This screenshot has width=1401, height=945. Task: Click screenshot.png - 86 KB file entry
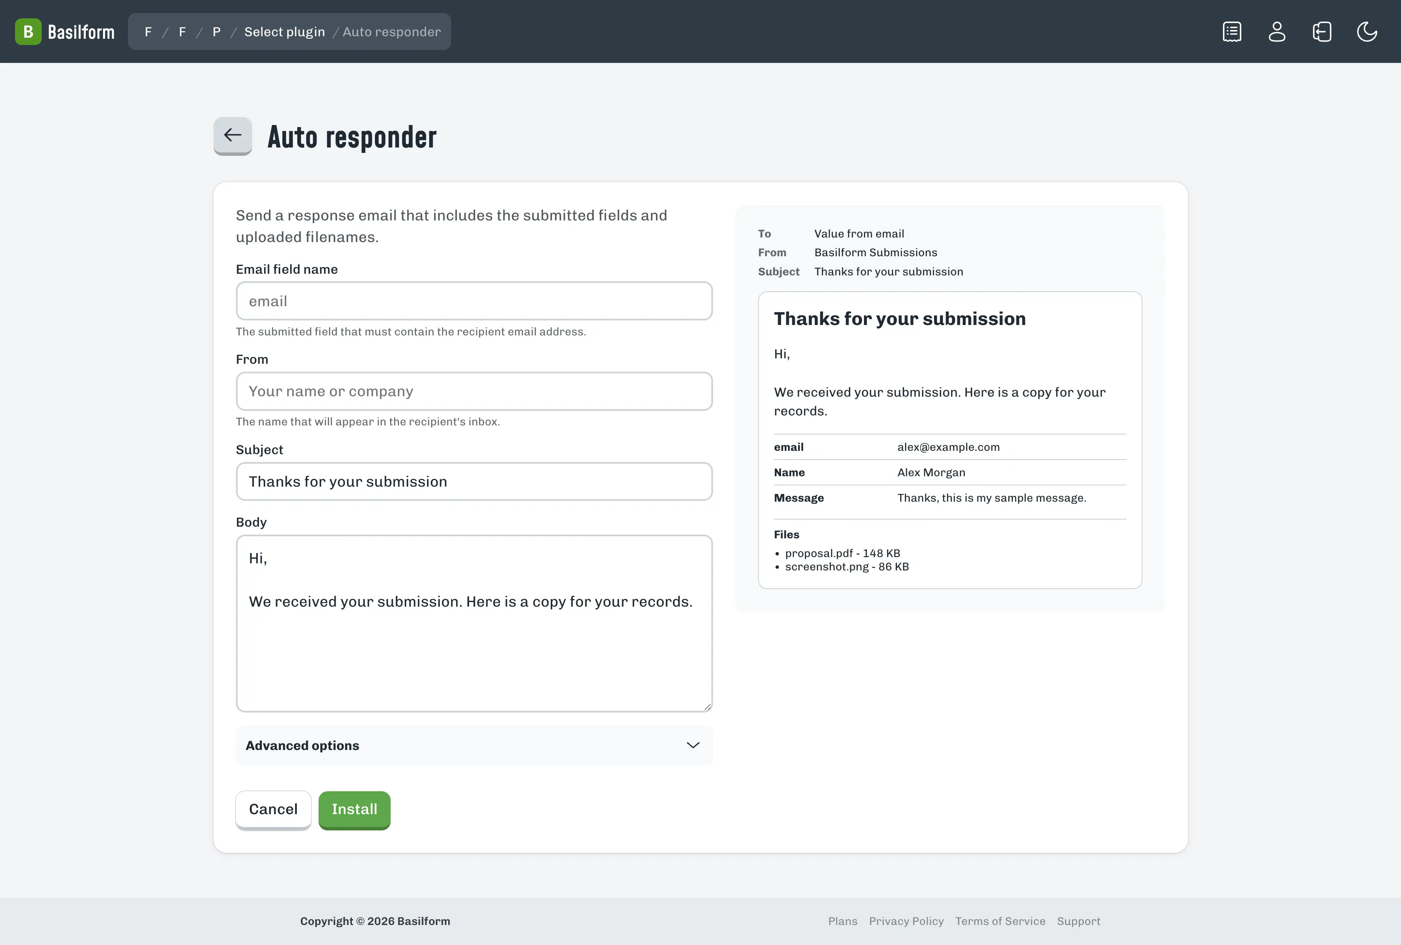click(847, 567)
